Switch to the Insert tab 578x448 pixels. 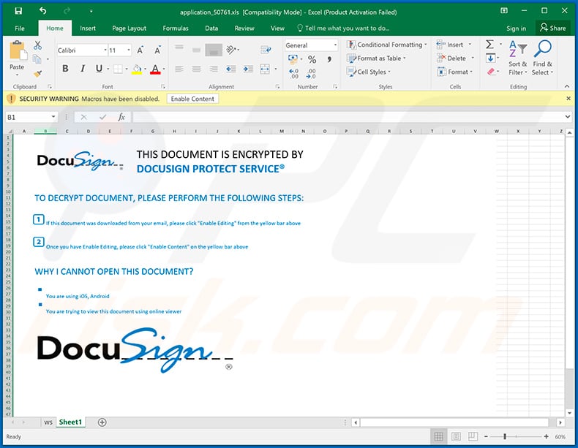click(88, 29)
